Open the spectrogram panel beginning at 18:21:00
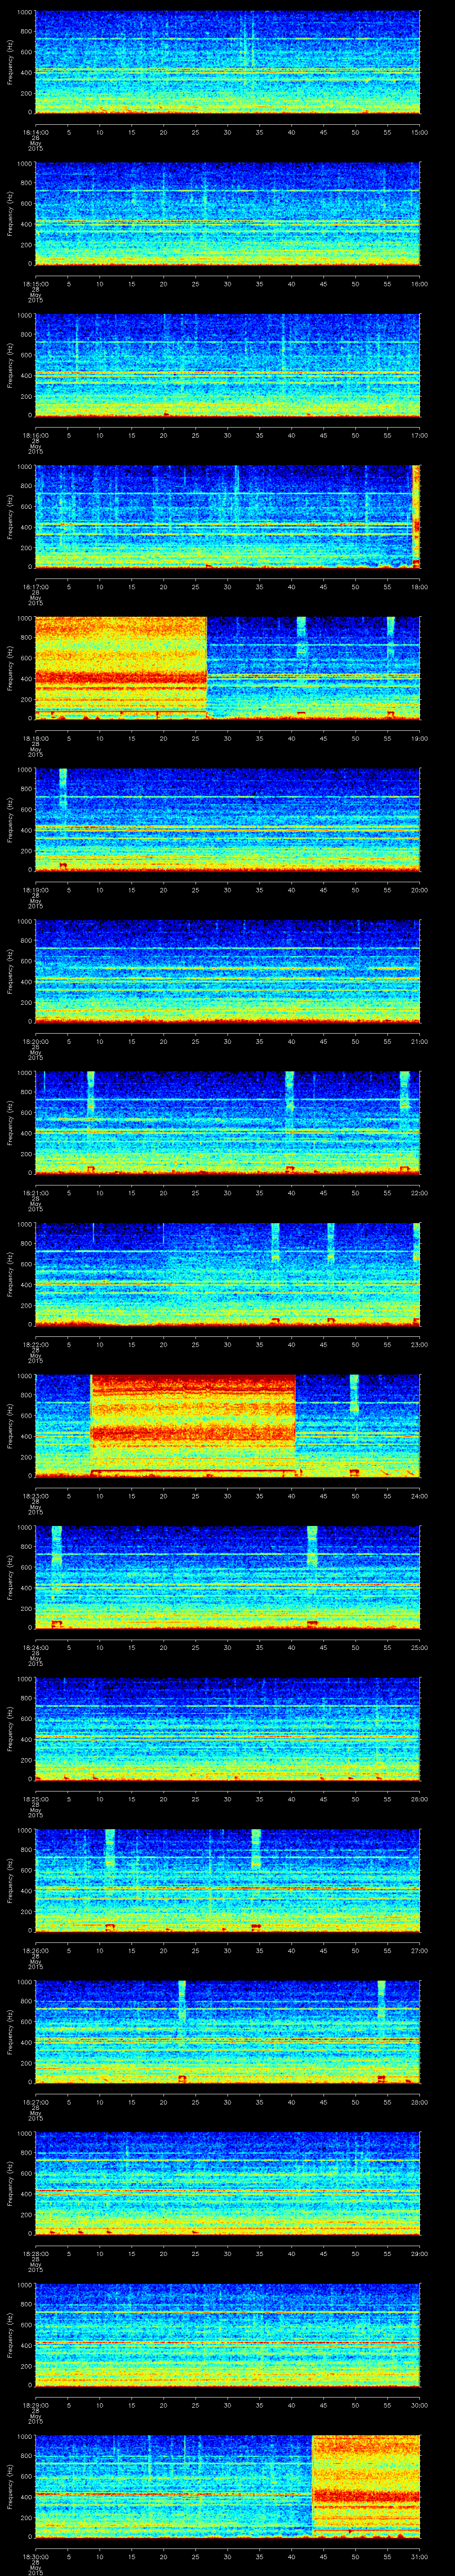This screenshot has width=455, height=2576. 228,1123
